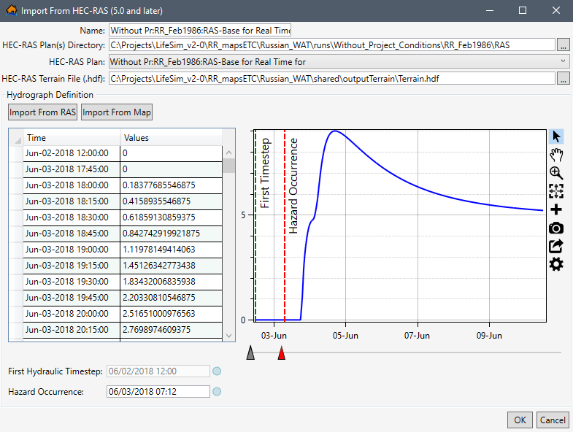Select the gray first timestep slider marker
573x432 pixels.
pyautogui.click(x=250, y=352)
